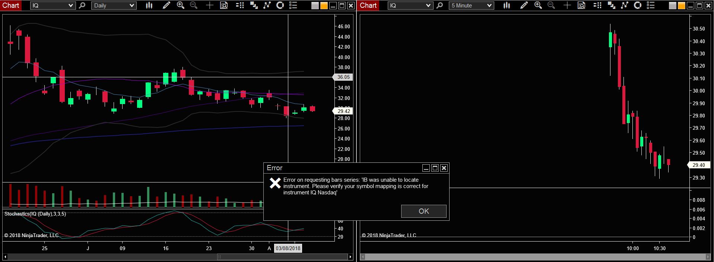Maximize the Error dialog
Viewport: 714px width, 262px height.
pos(435,168)
